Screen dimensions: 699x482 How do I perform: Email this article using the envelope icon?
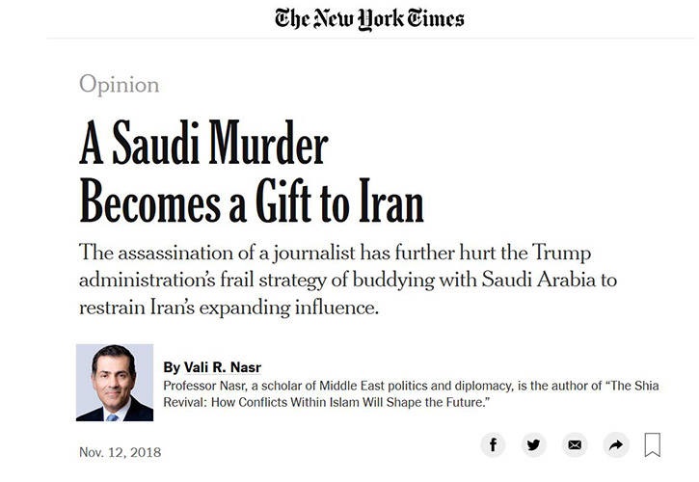pos(575,445)
